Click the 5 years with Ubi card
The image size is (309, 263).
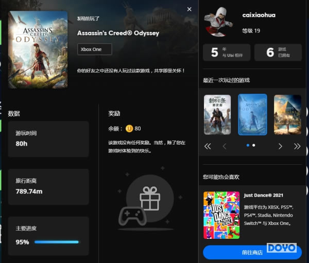click(227, 52)
